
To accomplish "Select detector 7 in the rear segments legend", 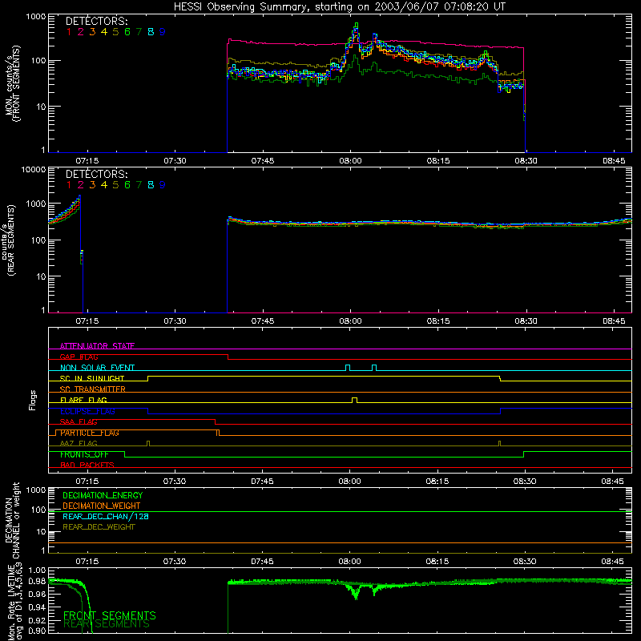I will [139, 185].
